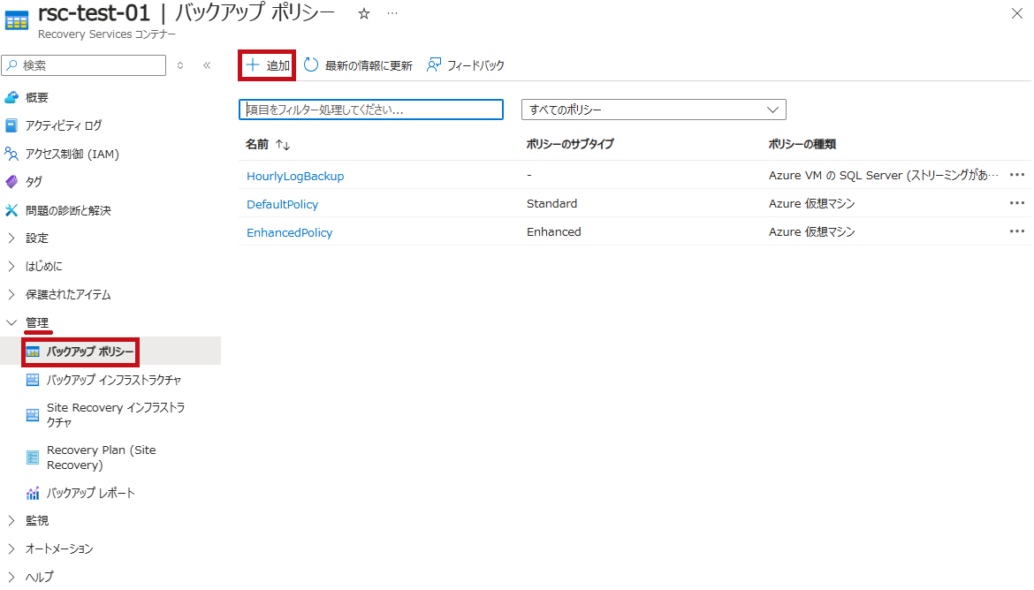Viewport: 1034px width, 590px height.
Task: Click Azure 仮想マシン in the DefaultPolicy row
Action: point(812,204)
